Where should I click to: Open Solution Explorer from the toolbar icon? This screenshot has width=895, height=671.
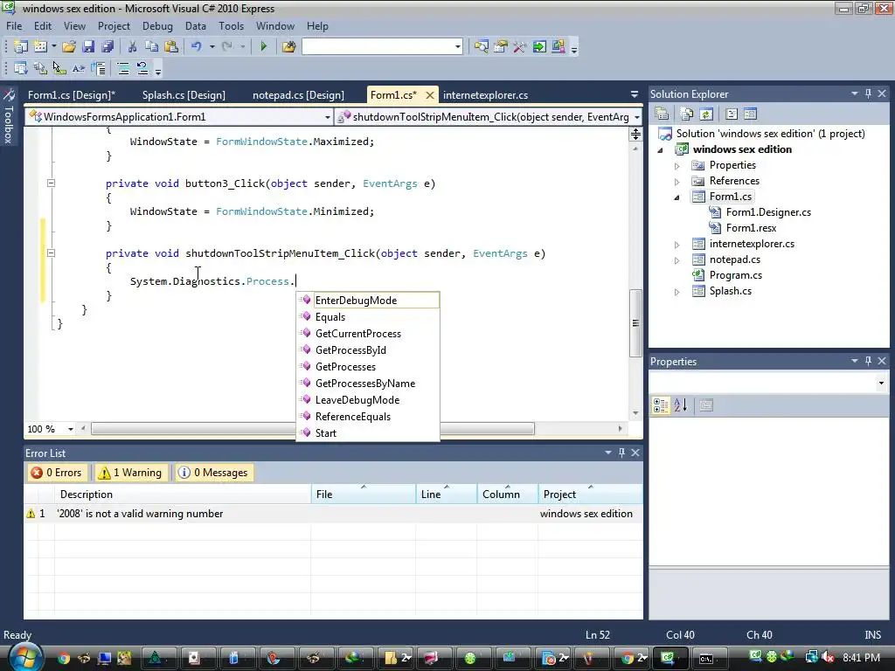(482, 47)
